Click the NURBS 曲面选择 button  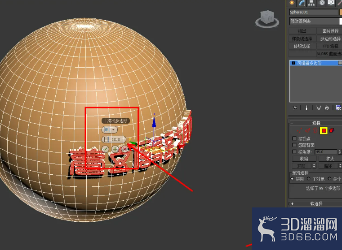point(329,53)
